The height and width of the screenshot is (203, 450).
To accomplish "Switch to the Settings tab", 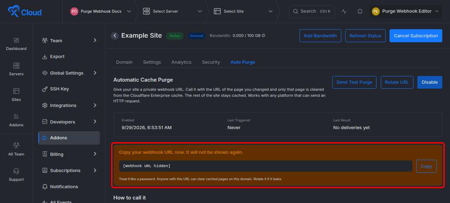I will coord(152,62).
